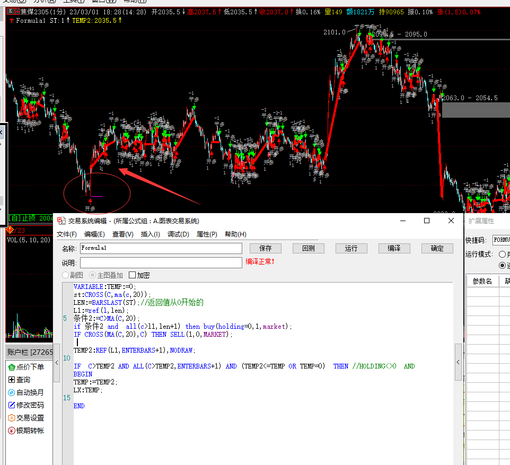This screenshot has width=510, height=465.
Task: Click the diamond warning icon above VOL
Action: pos(10,230)
